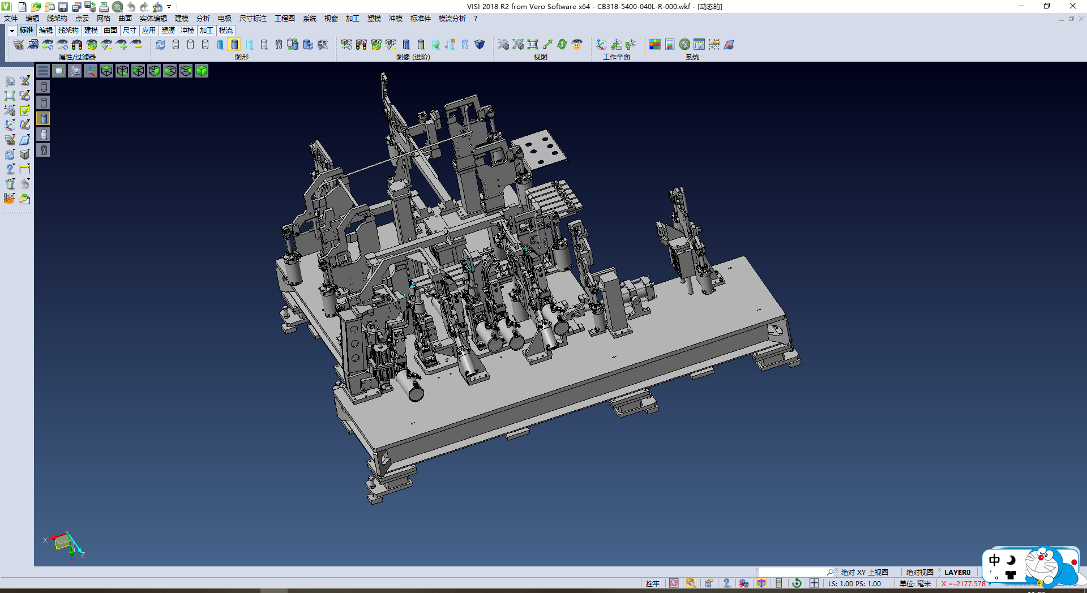Select the solid green cube shaded view

(x=202, y=71)
